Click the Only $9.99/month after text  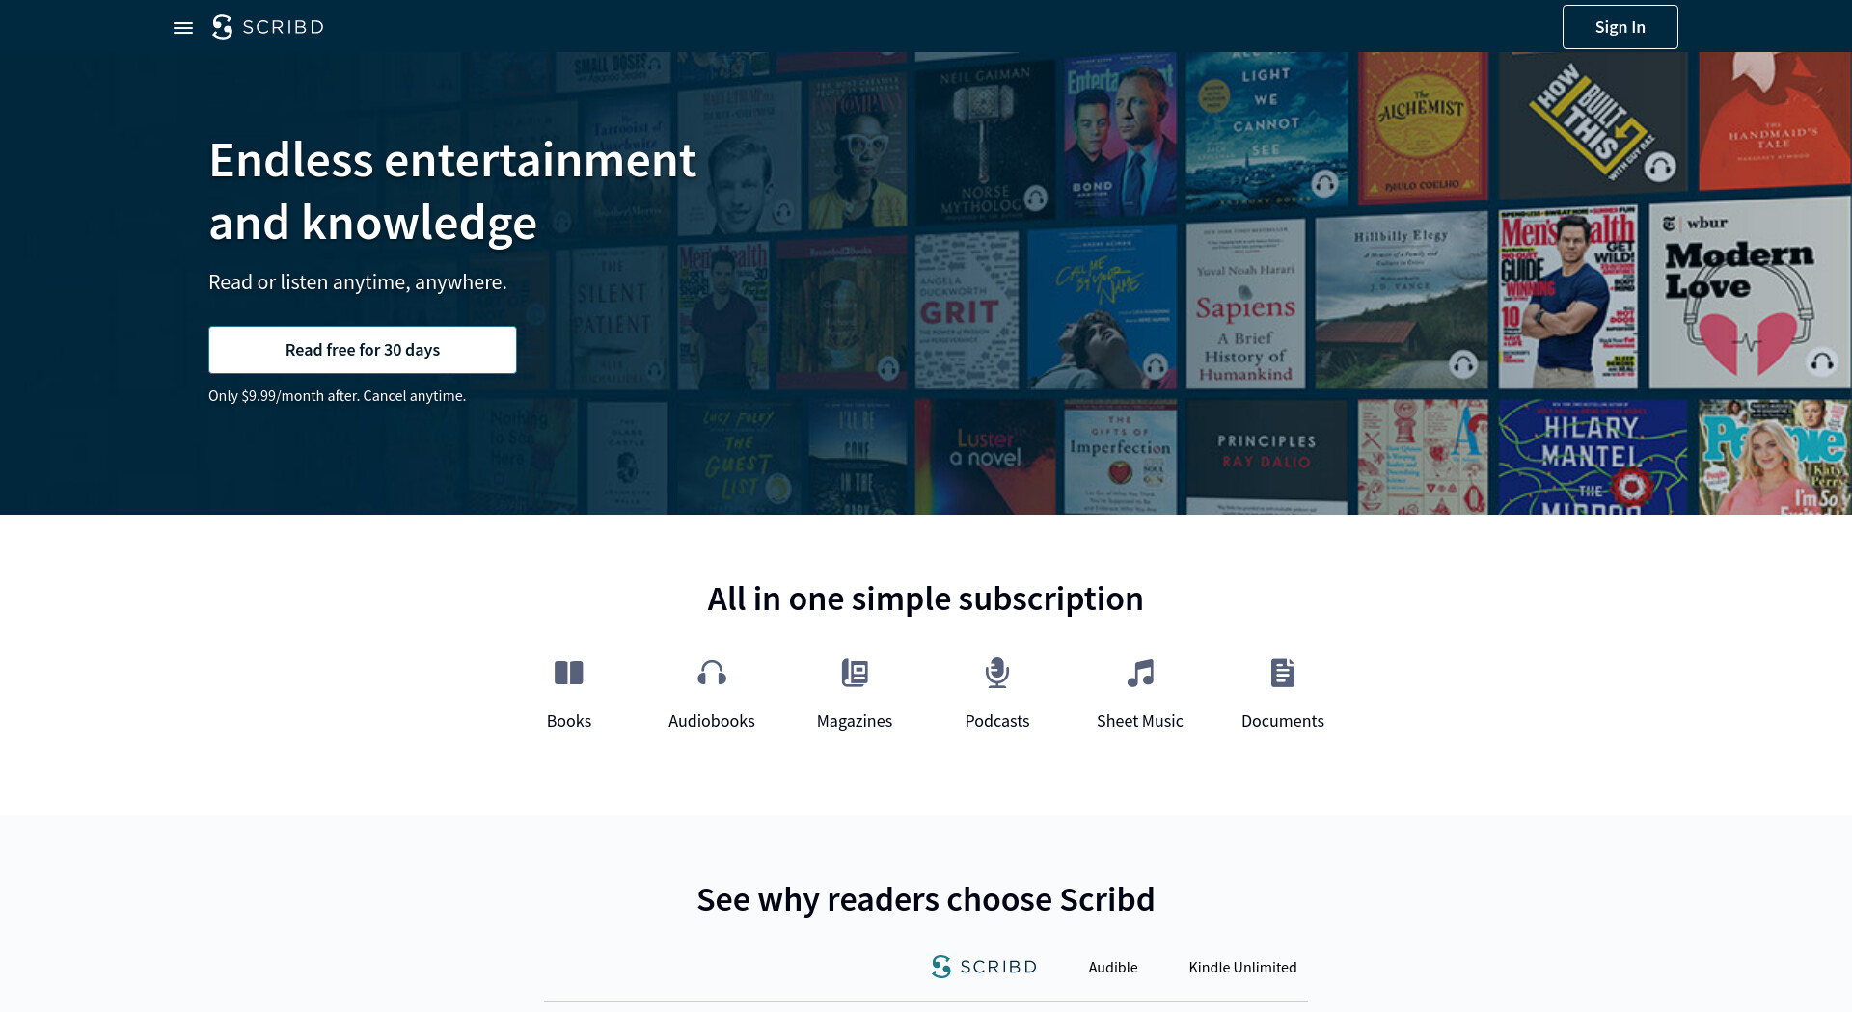337,396
